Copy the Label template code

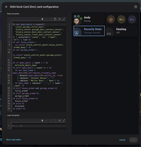click(55, 121)
